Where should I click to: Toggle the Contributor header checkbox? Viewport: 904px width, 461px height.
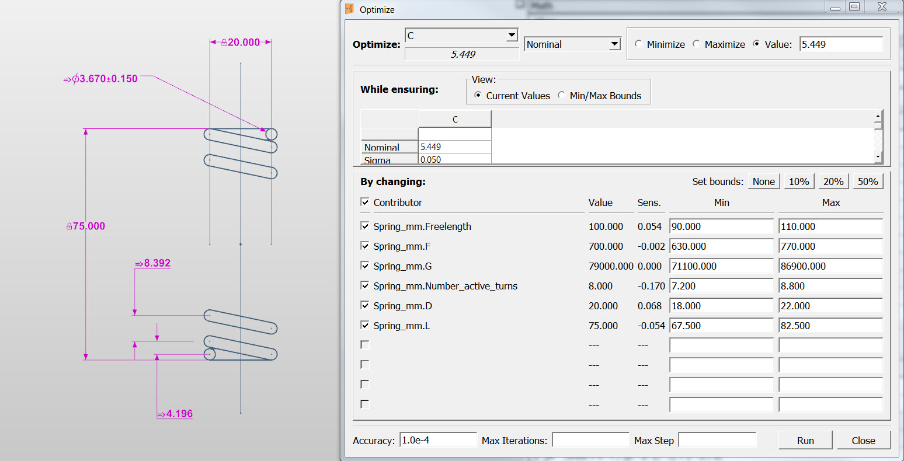(x=364, y=202)
